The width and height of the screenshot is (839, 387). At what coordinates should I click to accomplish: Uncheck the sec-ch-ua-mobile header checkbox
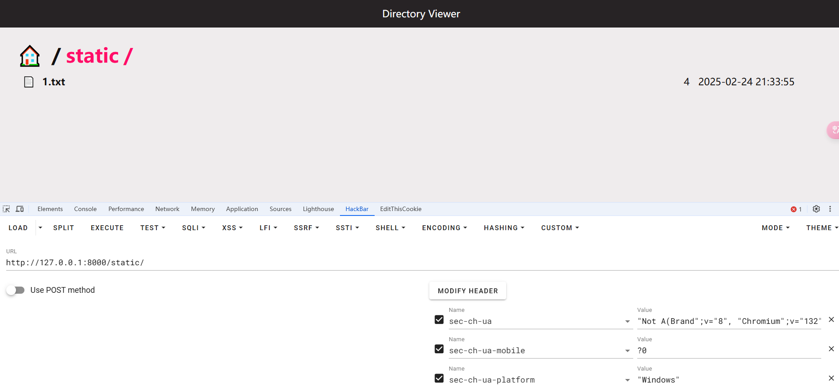pos(439,349)
